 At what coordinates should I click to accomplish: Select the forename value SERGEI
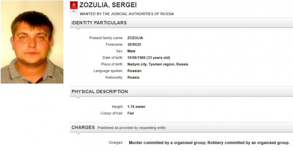click(x=134, y=45)
